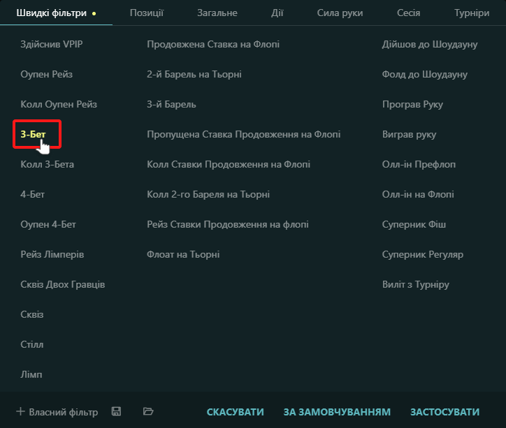506x428 pixels.
Task: Select the 3-й Барель filter
Action: 171,104
